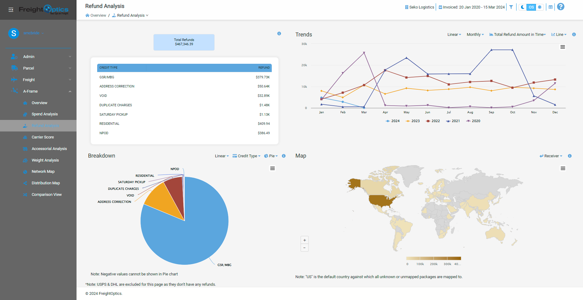Click the help question mark icon
The height and width of the screenshot is (300, 583).
(561, 7)
